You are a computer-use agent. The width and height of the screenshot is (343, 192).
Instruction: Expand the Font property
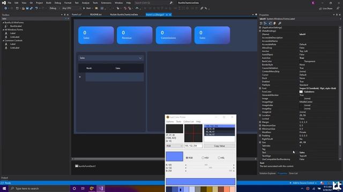point(260,89)
